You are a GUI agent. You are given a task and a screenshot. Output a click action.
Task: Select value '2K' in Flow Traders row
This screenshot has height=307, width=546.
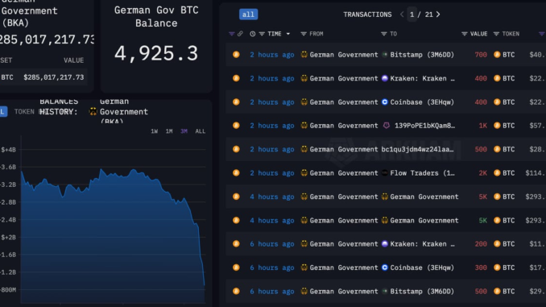[x=483, y=173]
